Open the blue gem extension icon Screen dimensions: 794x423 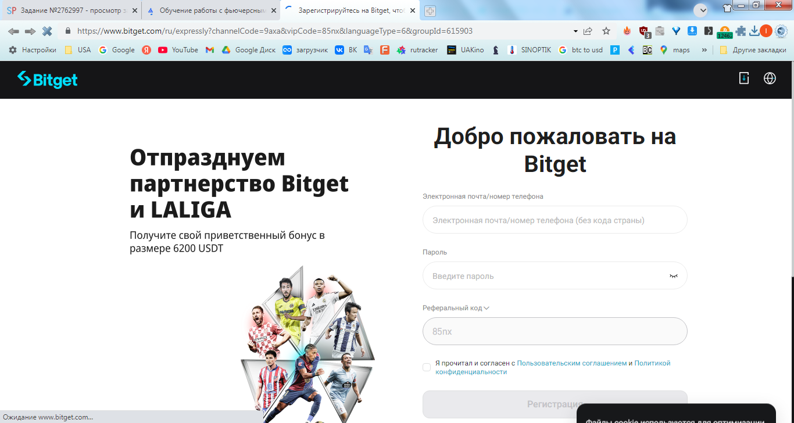tap(675, 31)
